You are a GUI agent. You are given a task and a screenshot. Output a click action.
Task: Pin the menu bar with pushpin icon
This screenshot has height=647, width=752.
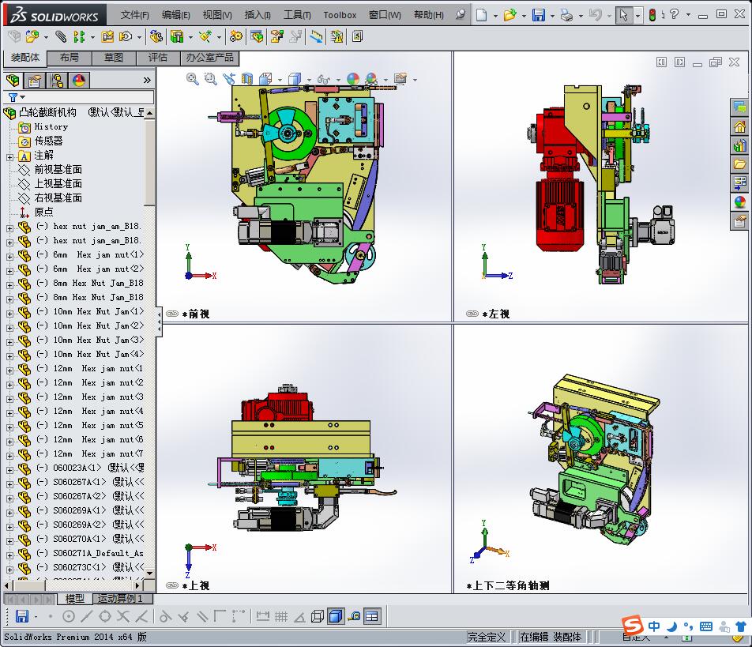(x=460, y=15)
